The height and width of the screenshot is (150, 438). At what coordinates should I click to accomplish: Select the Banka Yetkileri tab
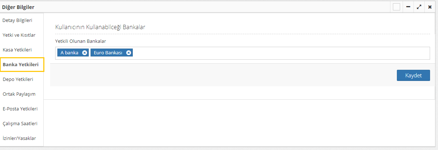(21, 64)
